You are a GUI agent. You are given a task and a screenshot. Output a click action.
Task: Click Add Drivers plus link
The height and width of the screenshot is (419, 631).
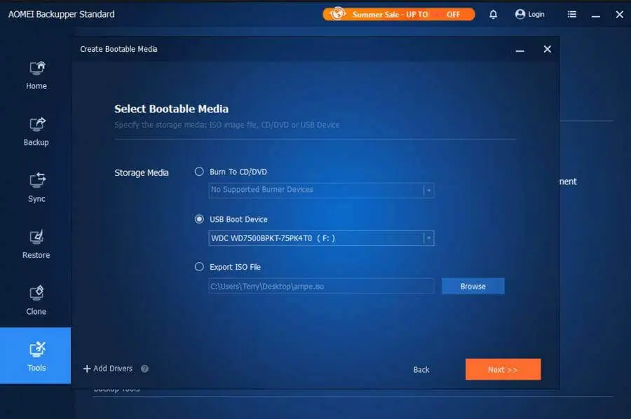tap(108, 369)
